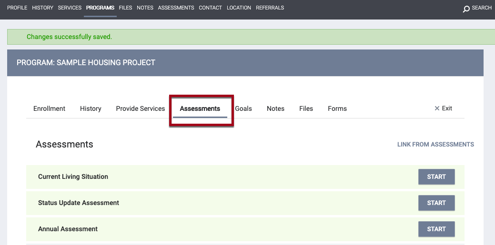Viewport: 495px width, 245px height.
Task: Open the HISTORY top navigation item
Action: point(42,8)
